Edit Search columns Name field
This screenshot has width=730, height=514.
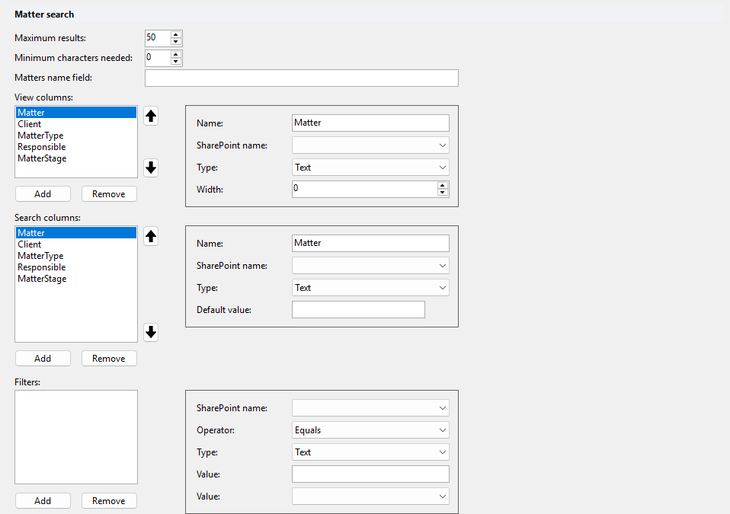(370, 243)
